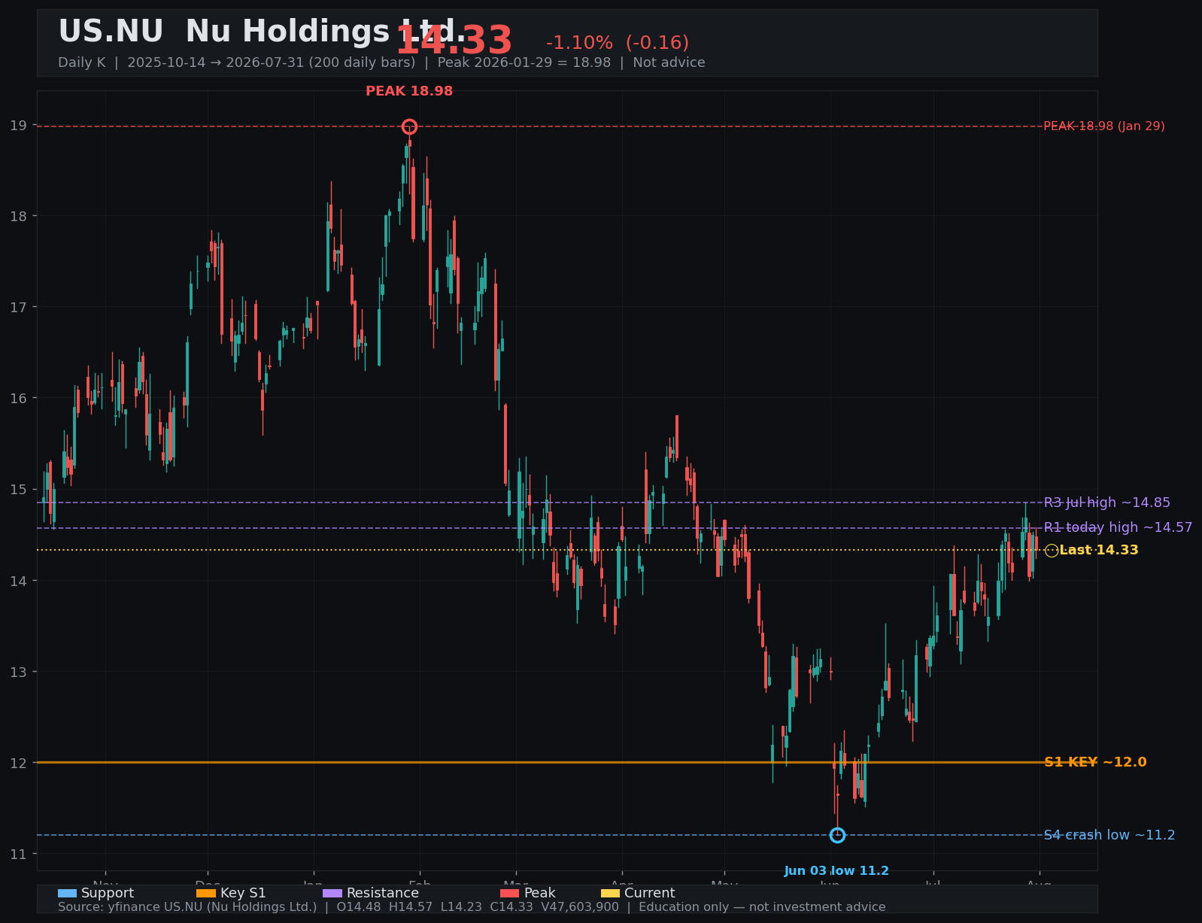This screenshot has height=923, width=1202.
Task: Click the y-axis tick label 12
Action: tap(19, 763)
